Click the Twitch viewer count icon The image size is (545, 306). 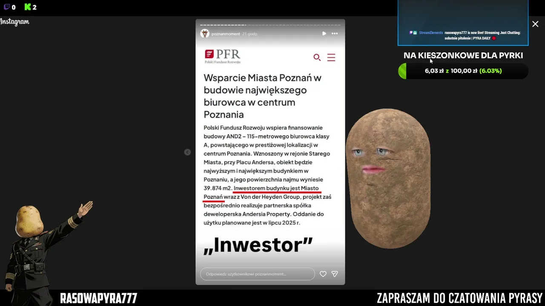click(7, 7)
